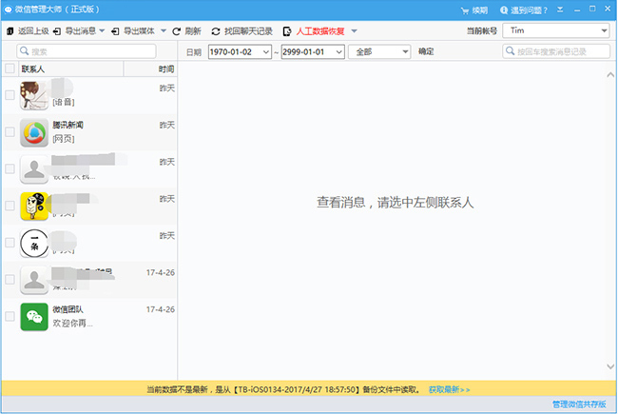
Task: Select the 腾讯新闻 avatar icon
Action: pos(34,132)
